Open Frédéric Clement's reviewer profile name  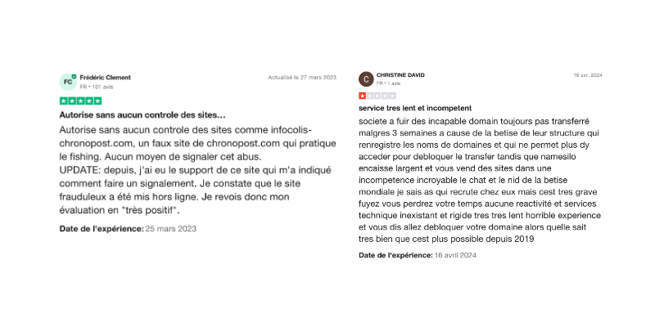(106, 77)
